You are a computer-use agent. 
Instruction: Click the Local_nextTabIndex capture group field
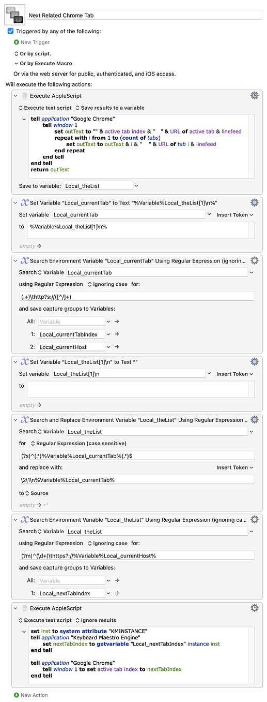tap(71, 593)
